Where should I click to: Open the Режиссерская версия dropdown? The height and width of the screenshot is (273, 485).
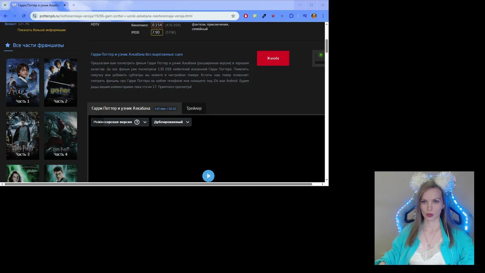120,122
